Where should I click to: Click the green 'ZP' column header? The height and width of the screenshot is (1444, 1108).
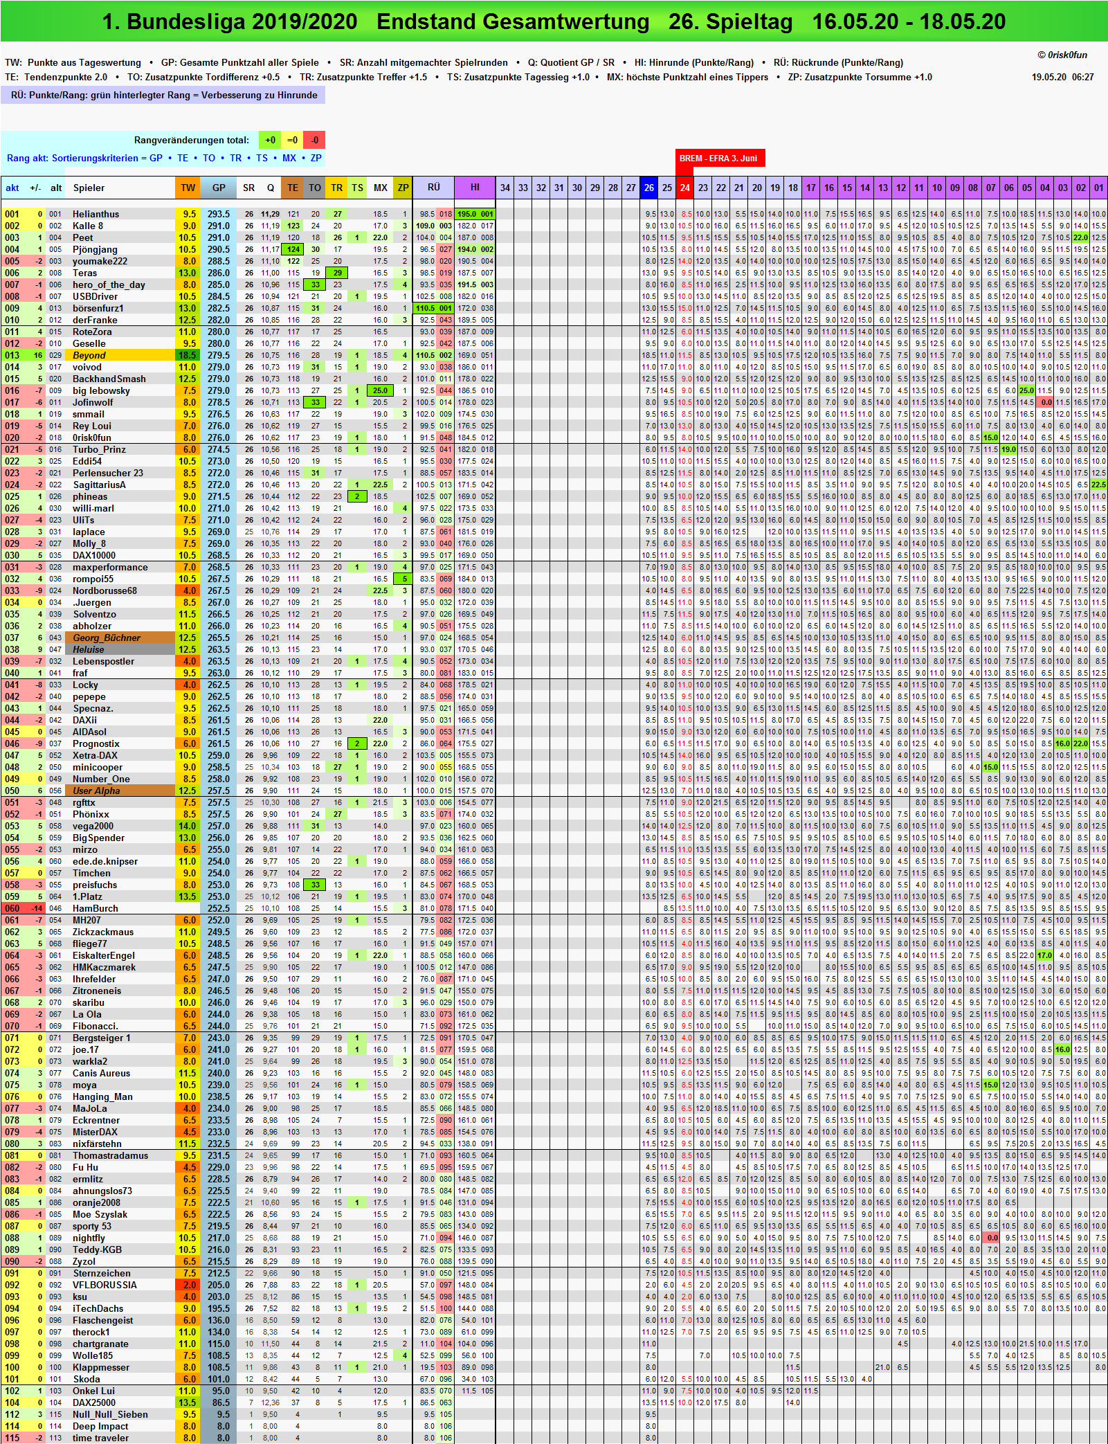click(x=403, y=188)
